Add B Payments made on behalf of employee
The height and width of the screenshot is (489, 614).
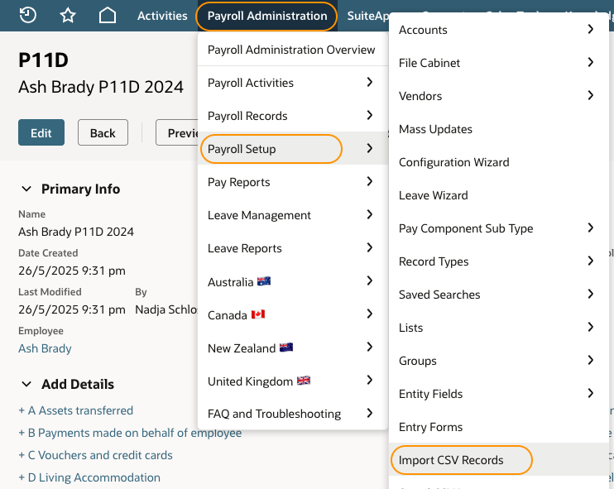tap(130, 433)
